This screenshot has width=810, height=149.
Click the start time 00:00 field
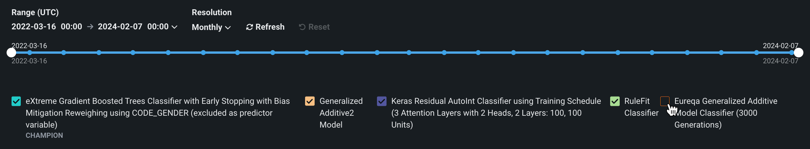(x=71, y=27)
